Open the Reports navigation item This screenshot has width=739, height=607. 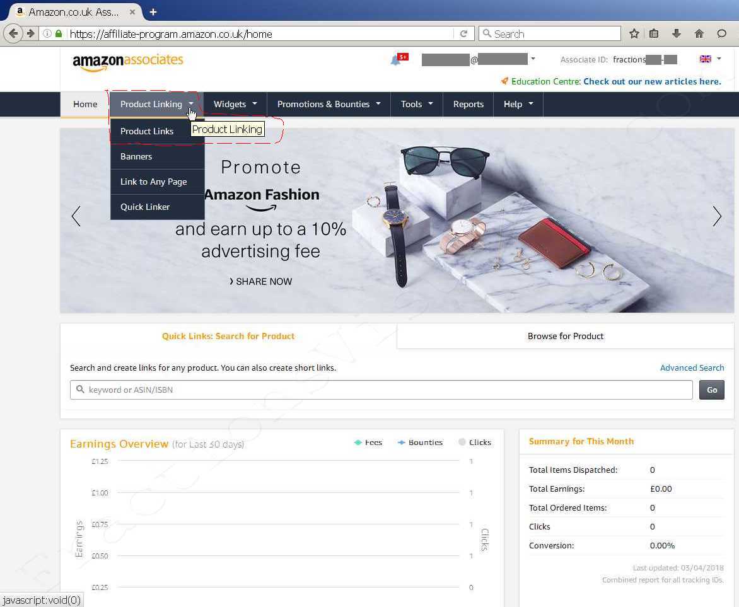tap(468, 104)
